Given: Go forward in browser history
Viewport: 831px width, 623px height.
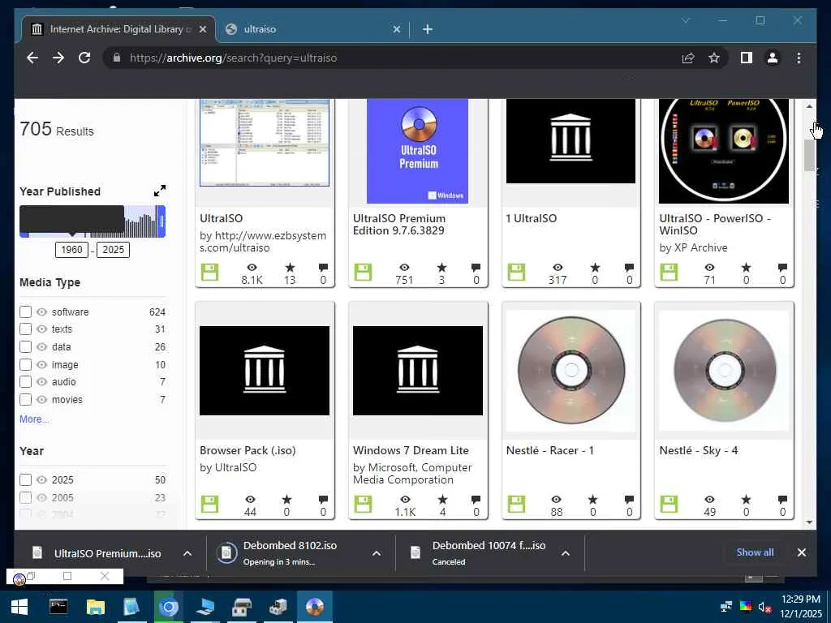Looking at the screenshot, I should (x=58, y=58).
